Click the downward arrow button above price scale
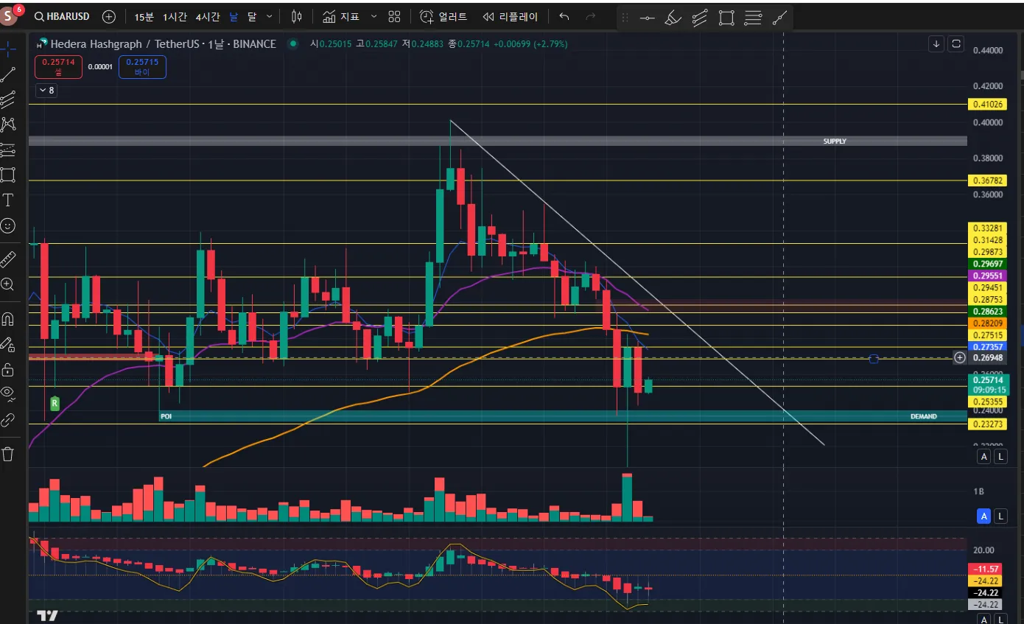The image size is (1024, 624). pyautogui.click(x=936, y=44)
